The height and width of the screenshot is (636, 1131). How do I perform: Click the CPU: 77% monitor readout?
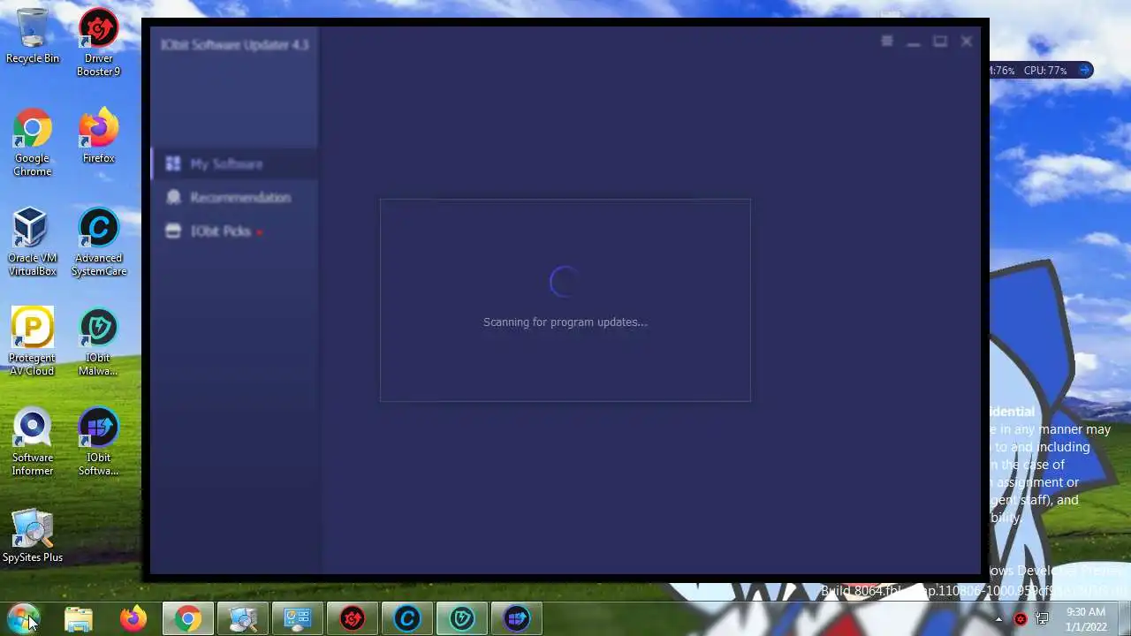pos(1045,70)
